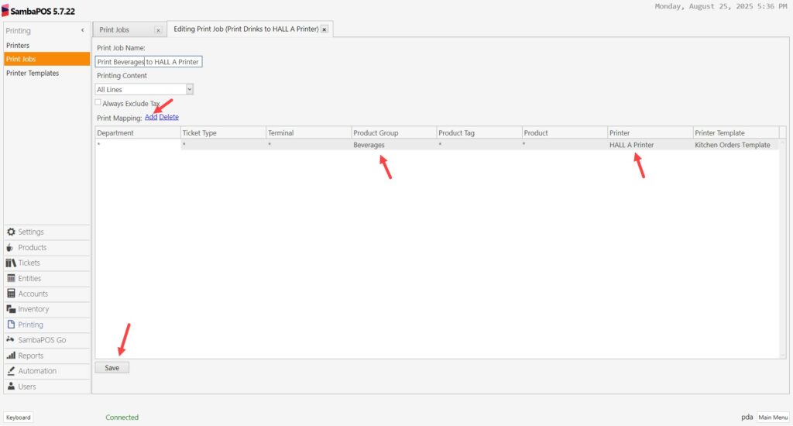Image resolution: width=793 pixels, height=426 pixels.
Task: Click the Department cell with asterisk
Action: (138, 145)
